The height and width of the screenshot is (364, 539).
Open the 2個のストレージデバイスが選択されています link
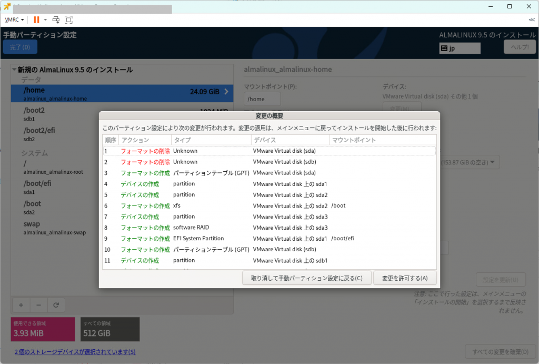[x=75, y=352]
